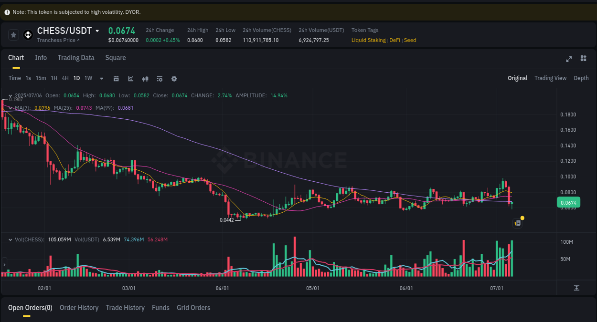Open the chart display options list icon
This screenshot has height=322, width=597.
(160, 78)
